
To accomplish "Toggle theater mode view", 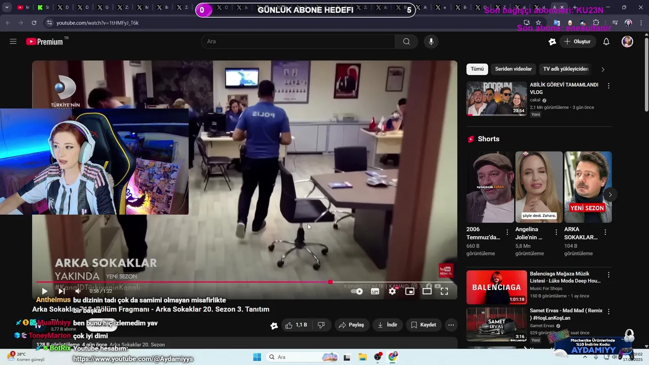I will point(427,291).
